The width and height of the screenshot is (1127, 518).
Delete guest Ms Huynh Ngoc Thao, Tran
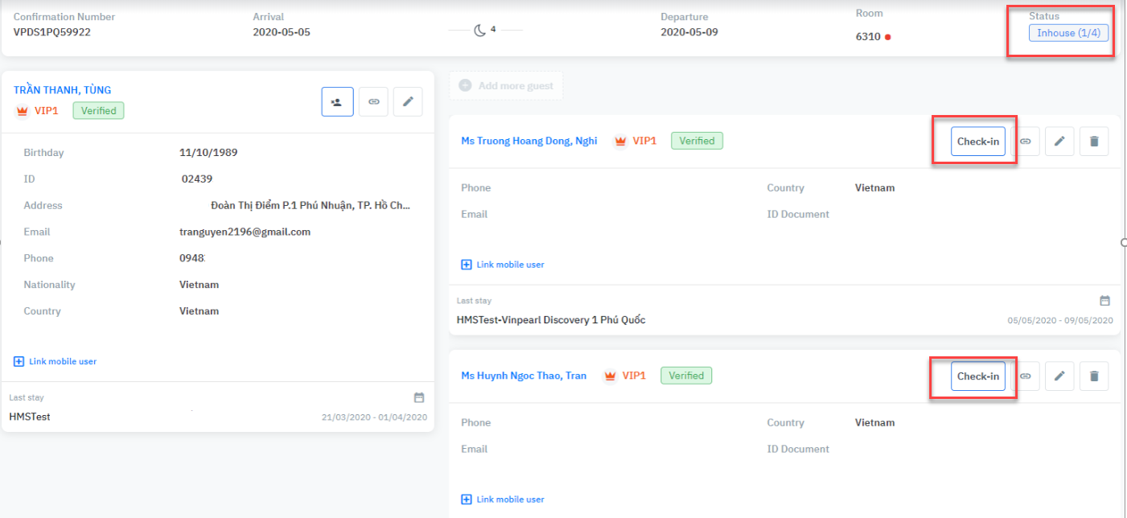coord(1094,376)
